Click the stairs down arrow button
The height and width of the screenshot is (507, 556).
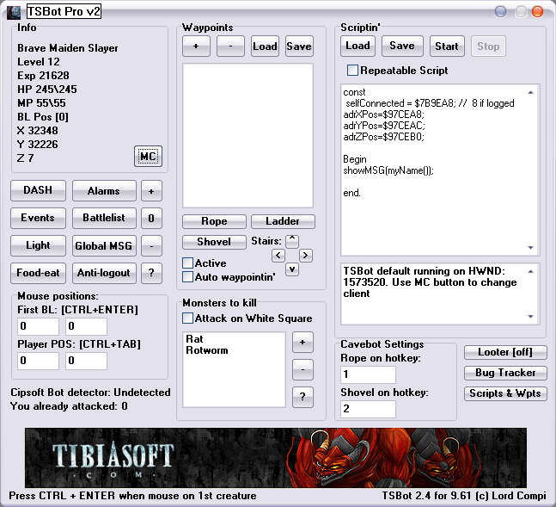pyautogui.click(x=292, y=269)
